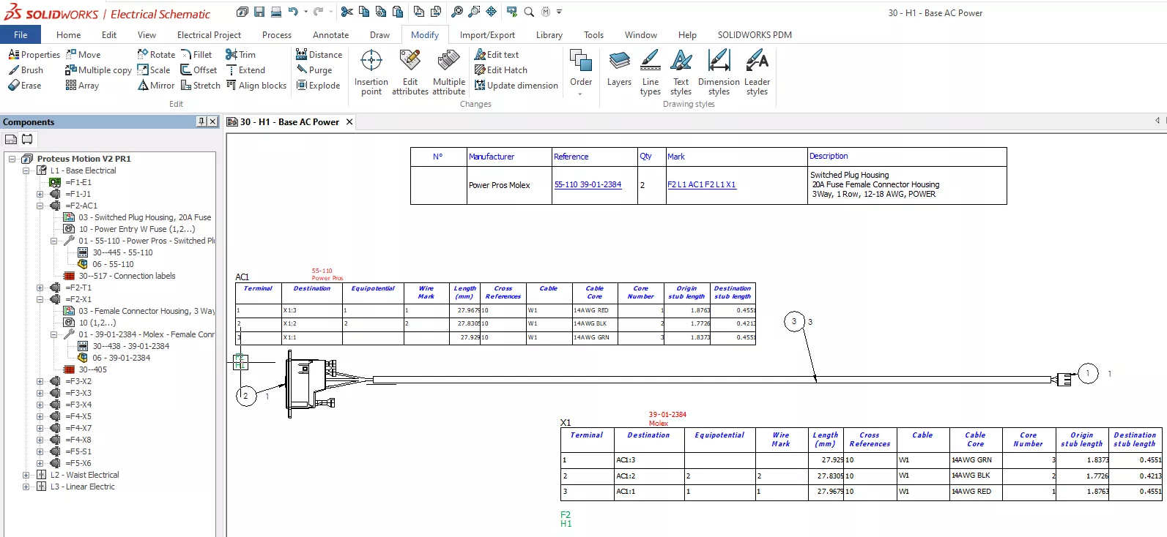Collapse the =F2-AC1 tree node

(40, 206)
